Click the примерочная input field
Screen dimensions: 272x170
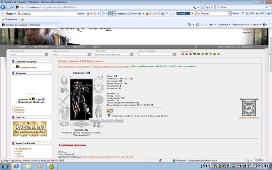(27, 54)
